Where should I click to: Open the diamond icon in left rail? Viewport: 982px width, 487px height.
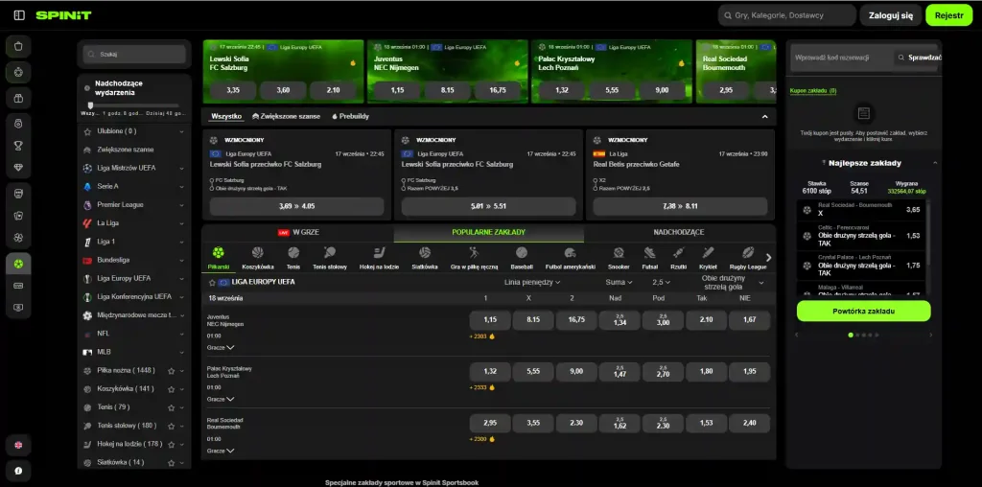tap(19, 169)
